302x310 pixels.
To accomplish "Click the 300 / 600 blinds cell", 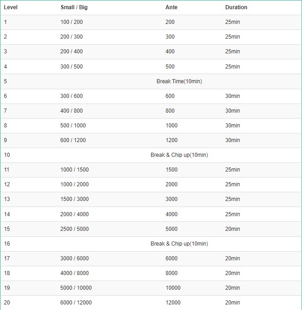I will tap(72, 96).
